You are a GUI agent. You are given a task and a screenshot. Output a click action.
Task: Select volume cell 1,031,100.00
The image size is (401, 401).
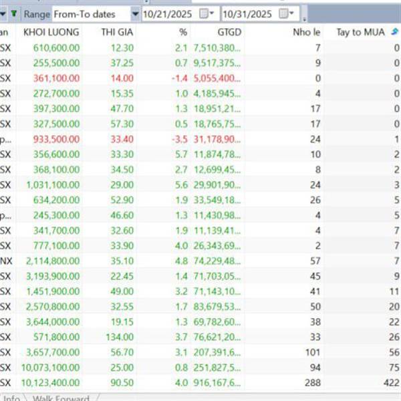[53, 185]
